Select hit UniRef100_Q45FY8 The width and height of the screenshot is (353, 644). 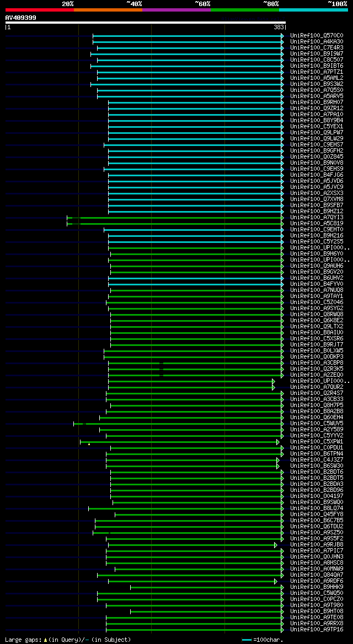[x=317, y=514]
